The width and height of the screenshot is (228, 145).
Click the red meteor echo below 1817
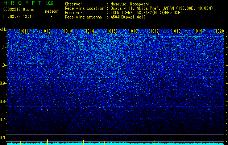coord(154,111)
